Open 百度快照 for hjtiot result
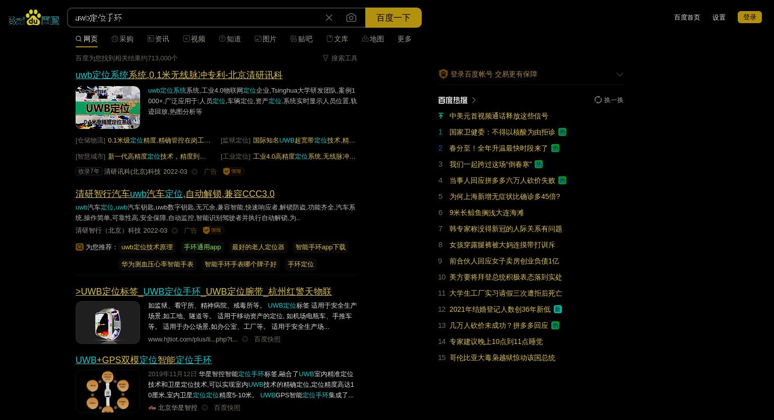Screen dimensions: 774x420 (267, 339)
